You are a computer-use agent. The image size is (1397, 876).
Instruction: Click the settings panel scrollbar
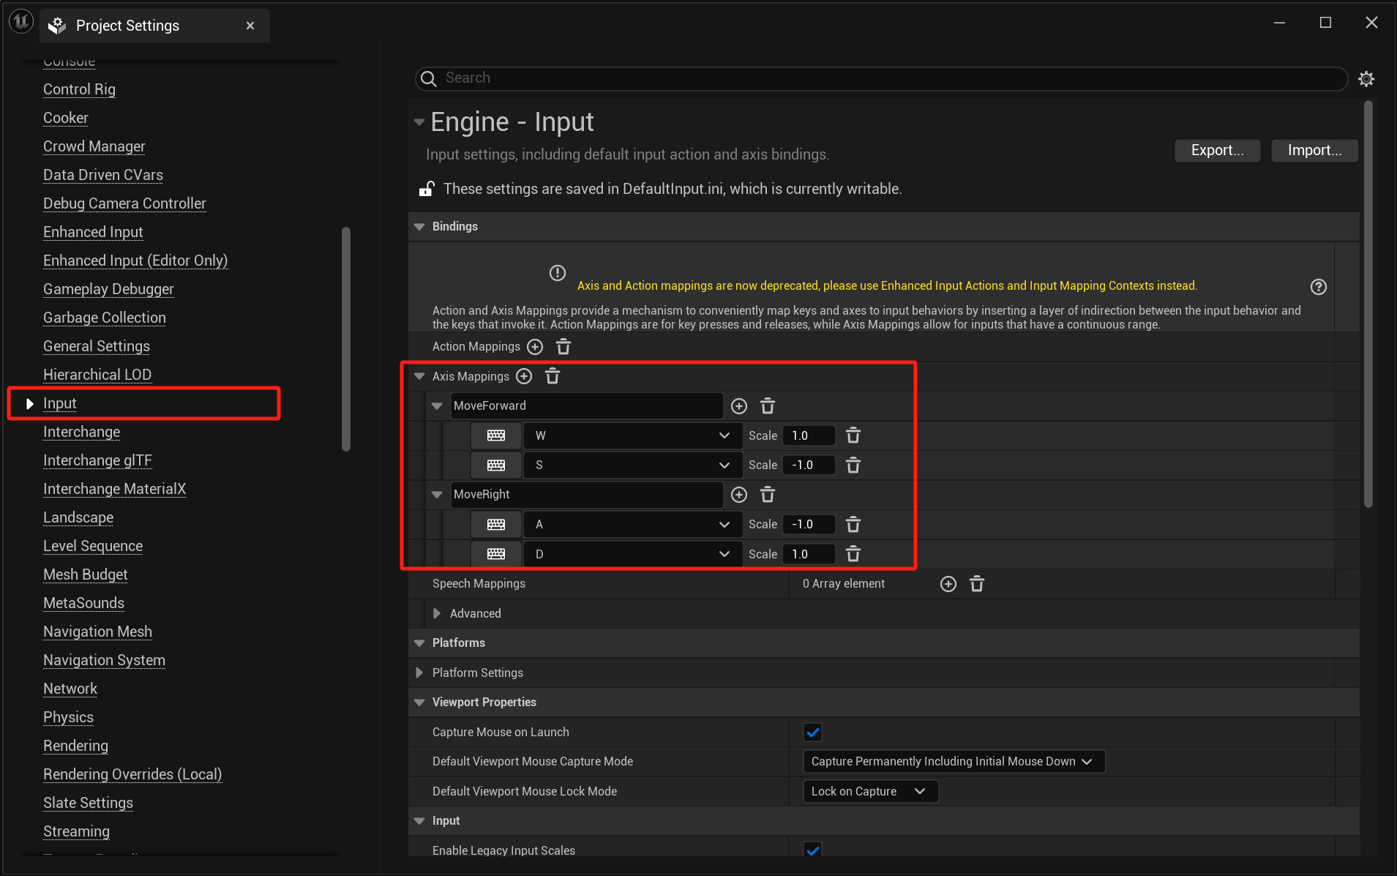(x=1368, y=304)
